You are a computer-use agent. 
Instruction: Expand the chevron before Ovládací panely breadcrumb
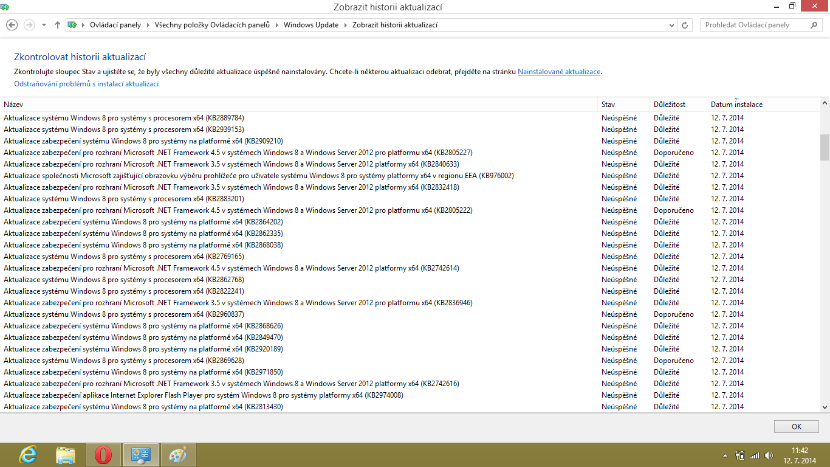tap(83, 26)
